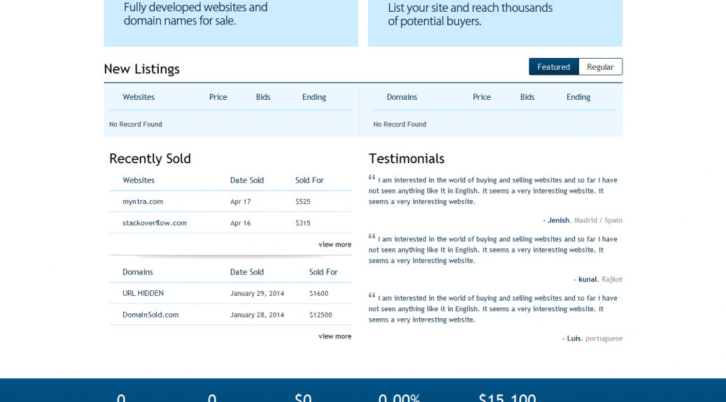The image size is (726, 402).
Task: Click the $12500 sold price for DomainSold.com
Action: click(320, 315)
